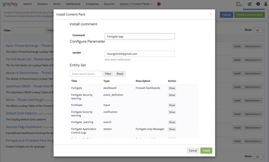Click the Upload button
This screenshot has height=162, width=269.
226,15
